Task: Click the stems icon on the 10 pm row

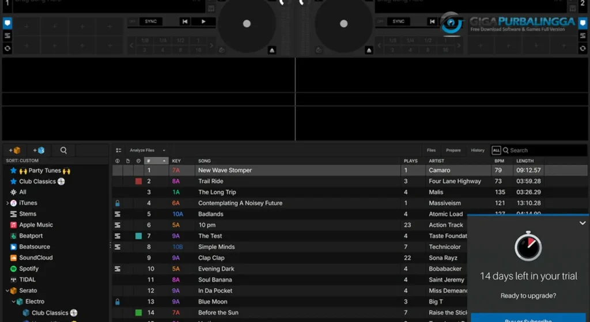Action: click(118, 225)
